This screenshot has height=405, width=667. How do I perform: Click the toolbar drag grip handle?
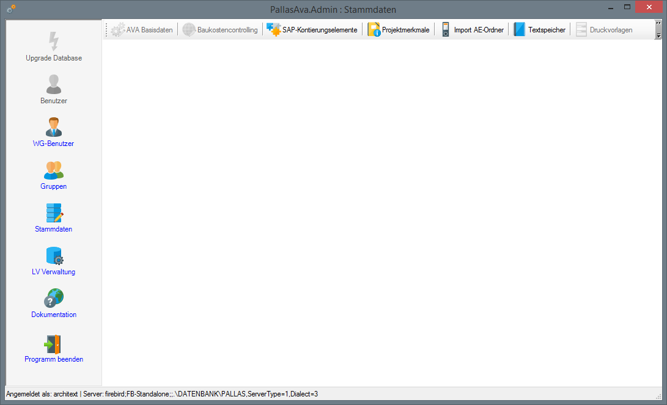(x=106, y=30)
